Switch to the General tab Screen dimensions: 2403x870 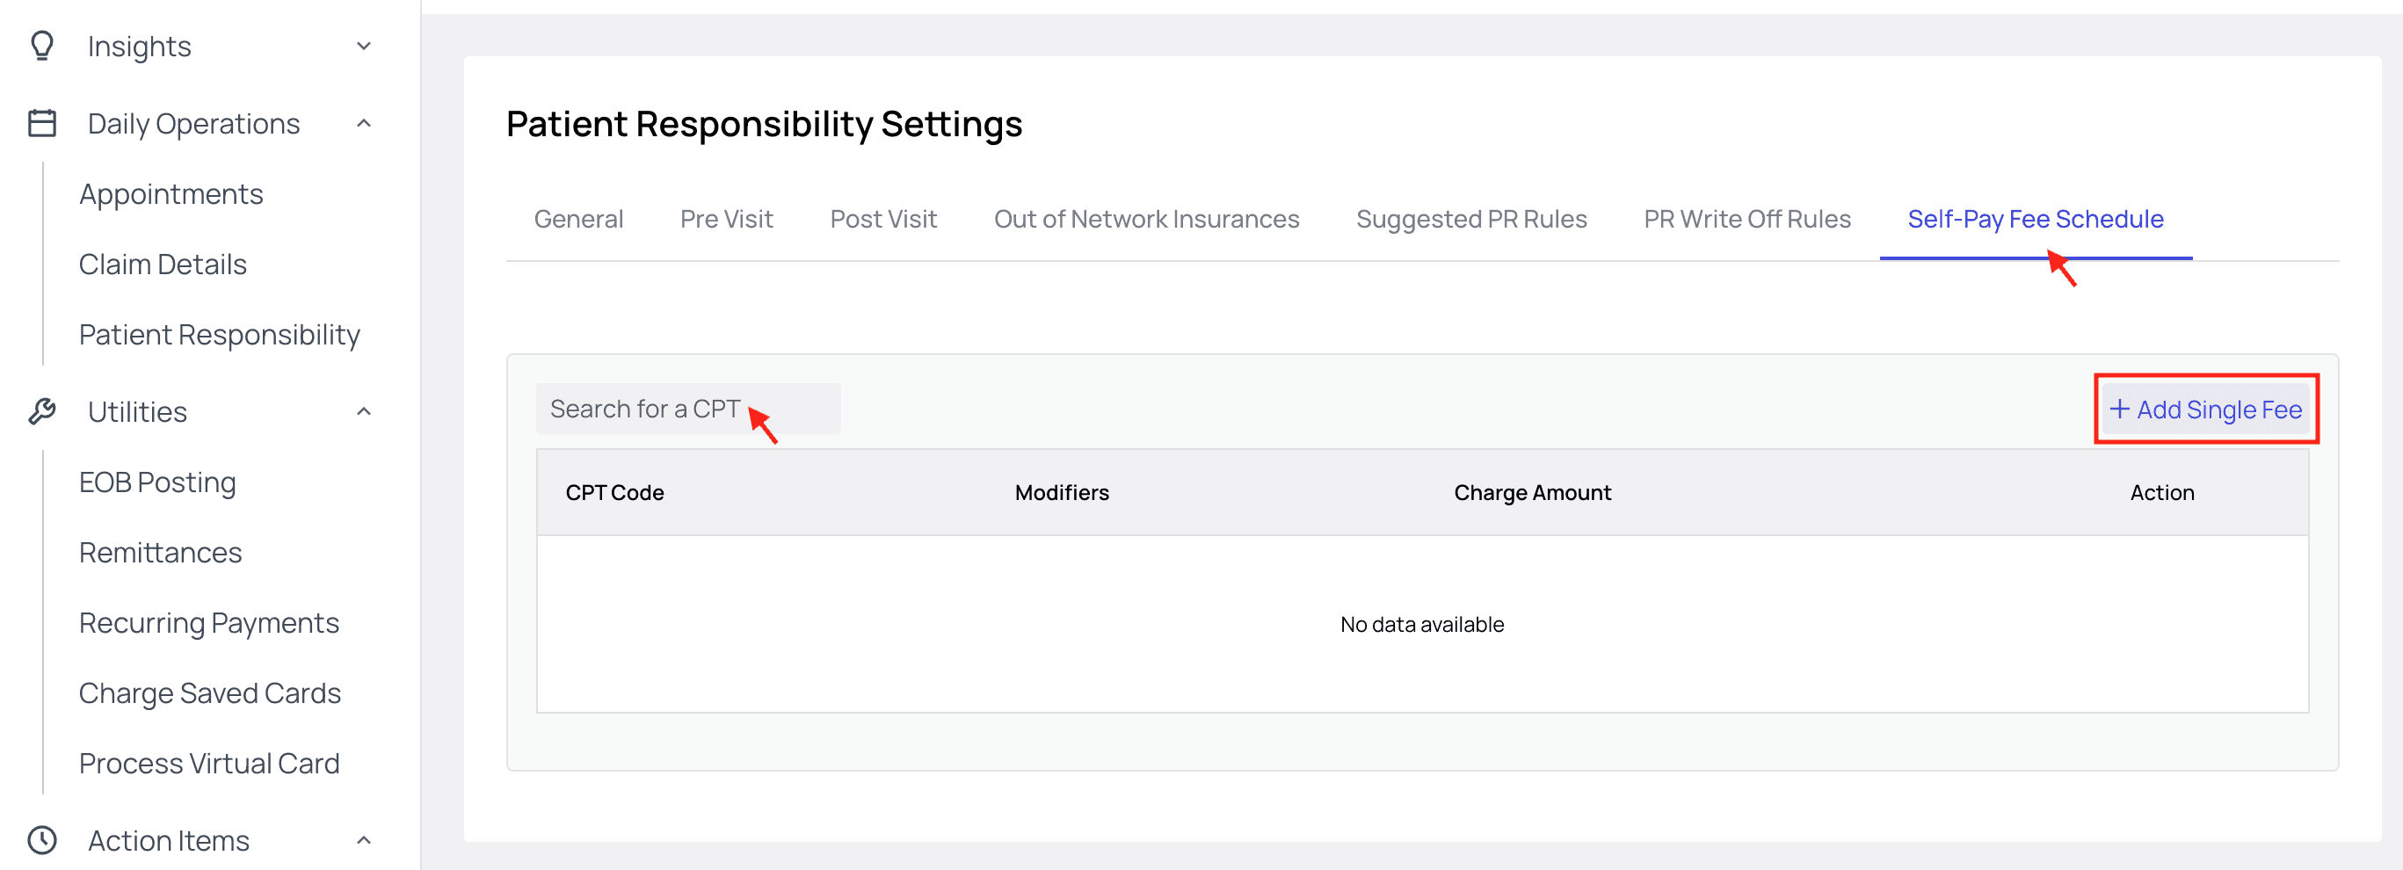click(578, 219)
